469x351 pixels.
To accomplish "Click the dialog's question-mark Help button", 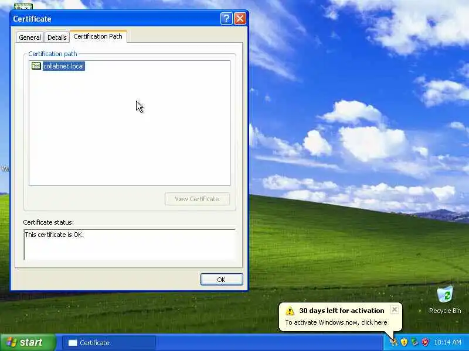I will [226, 19].
